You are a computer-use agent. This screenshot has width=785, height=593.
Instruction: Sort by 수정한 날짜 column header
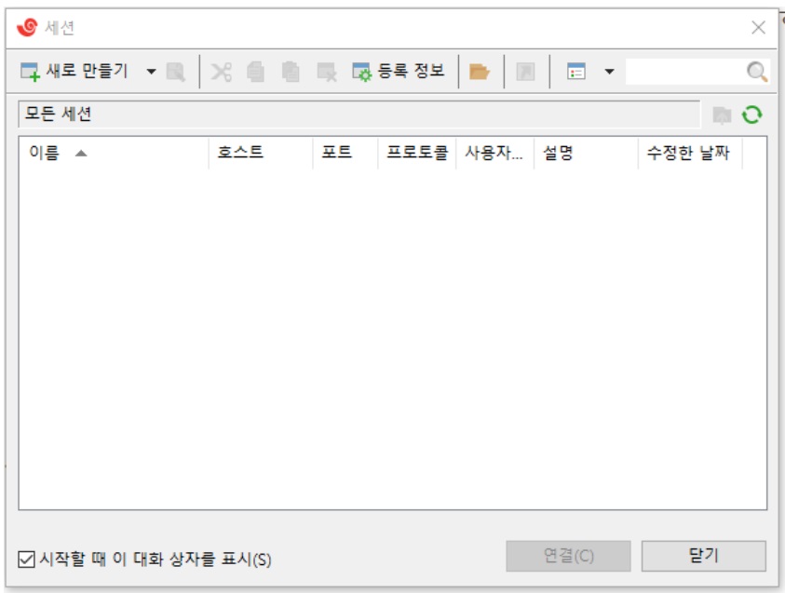pyautogui.click(x=690, y=153)
